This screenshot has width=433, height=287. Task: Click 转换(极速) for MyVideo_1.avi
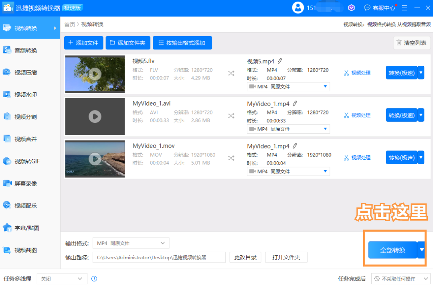coord(401,115)
